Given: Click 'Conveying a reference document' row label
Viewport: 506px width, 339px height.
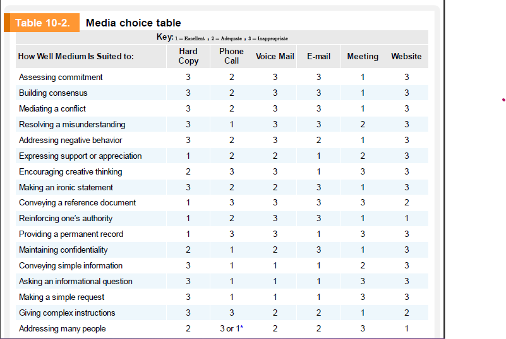Looking at the screenshot, I should click(78, 203).
